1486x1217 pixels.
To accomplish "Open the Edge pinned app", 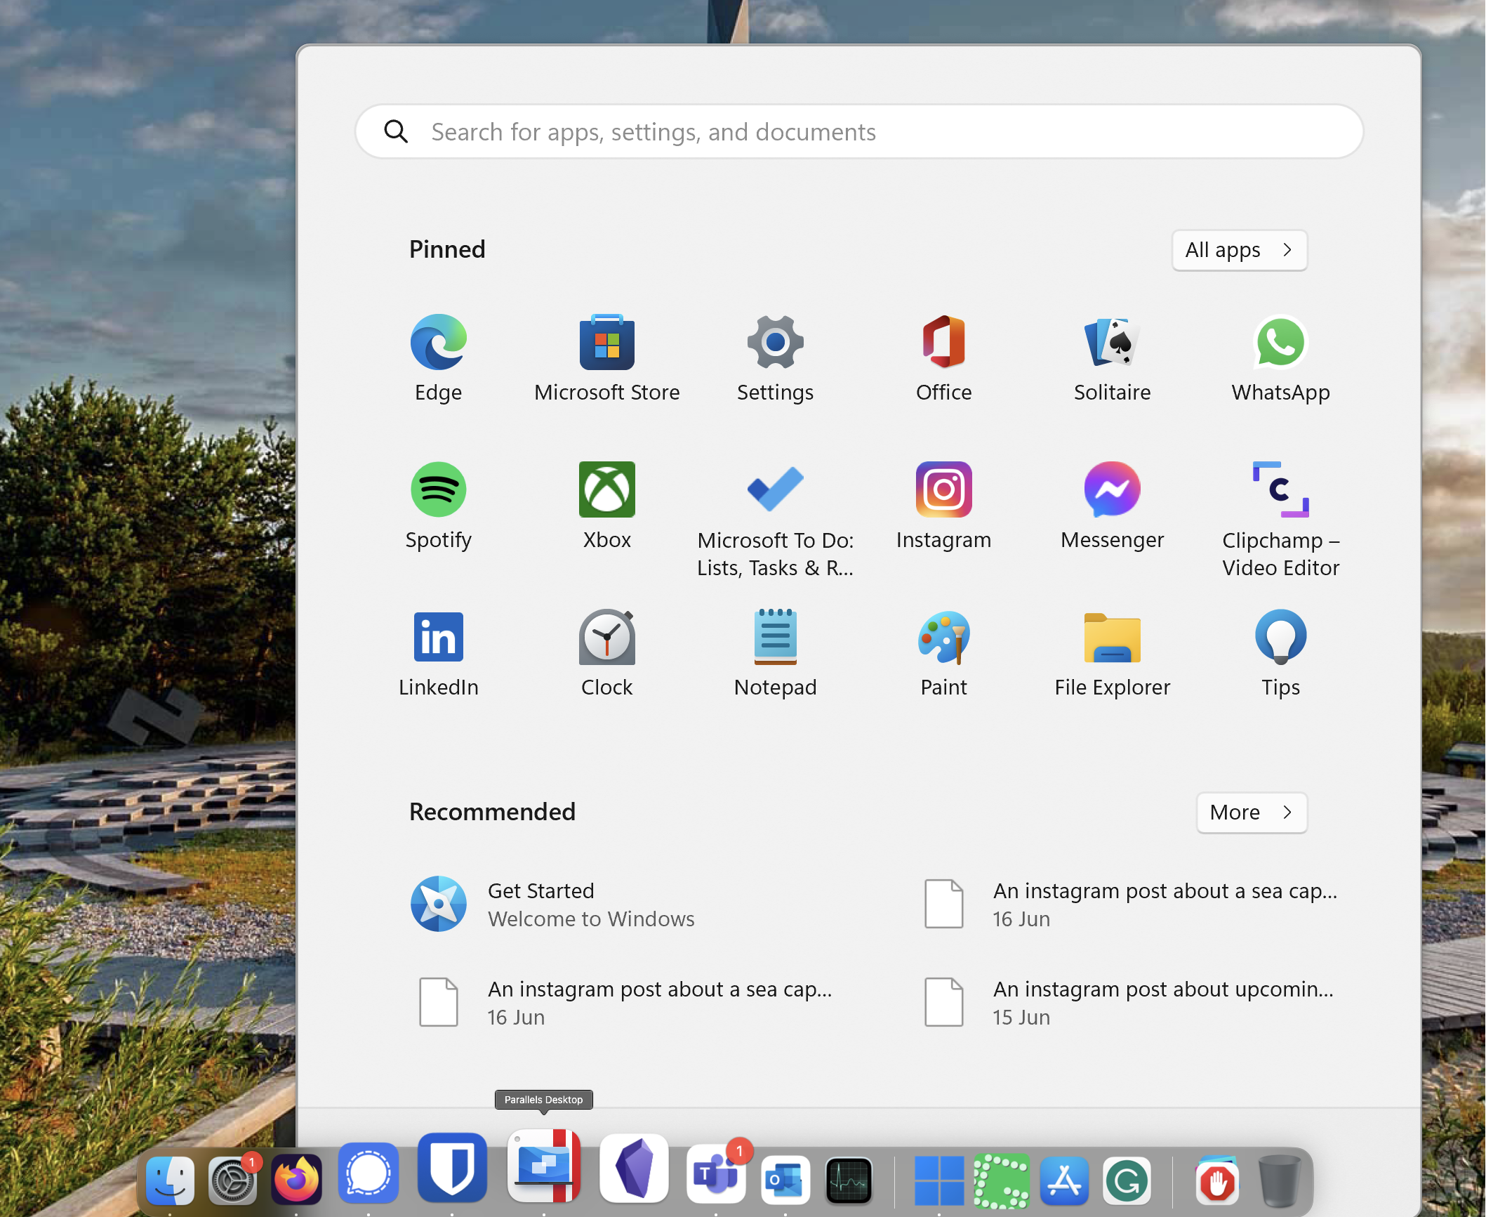I will (439, 358).
